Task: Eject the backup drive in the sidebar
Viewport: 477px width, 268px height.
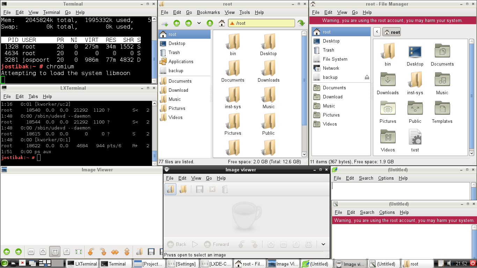Action: [366, 77]
